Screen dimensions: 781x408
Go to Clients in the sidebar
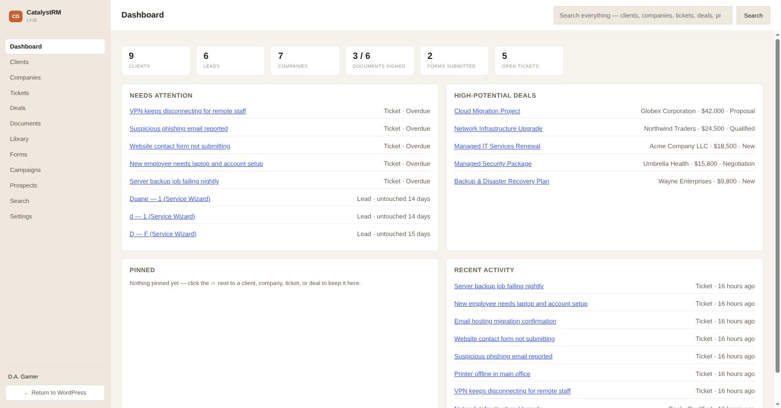(55, 62)
